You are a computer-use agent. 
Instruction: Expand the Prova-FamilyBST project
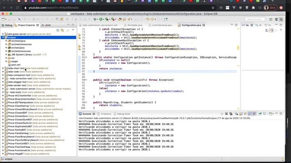(x=3, y=130)
